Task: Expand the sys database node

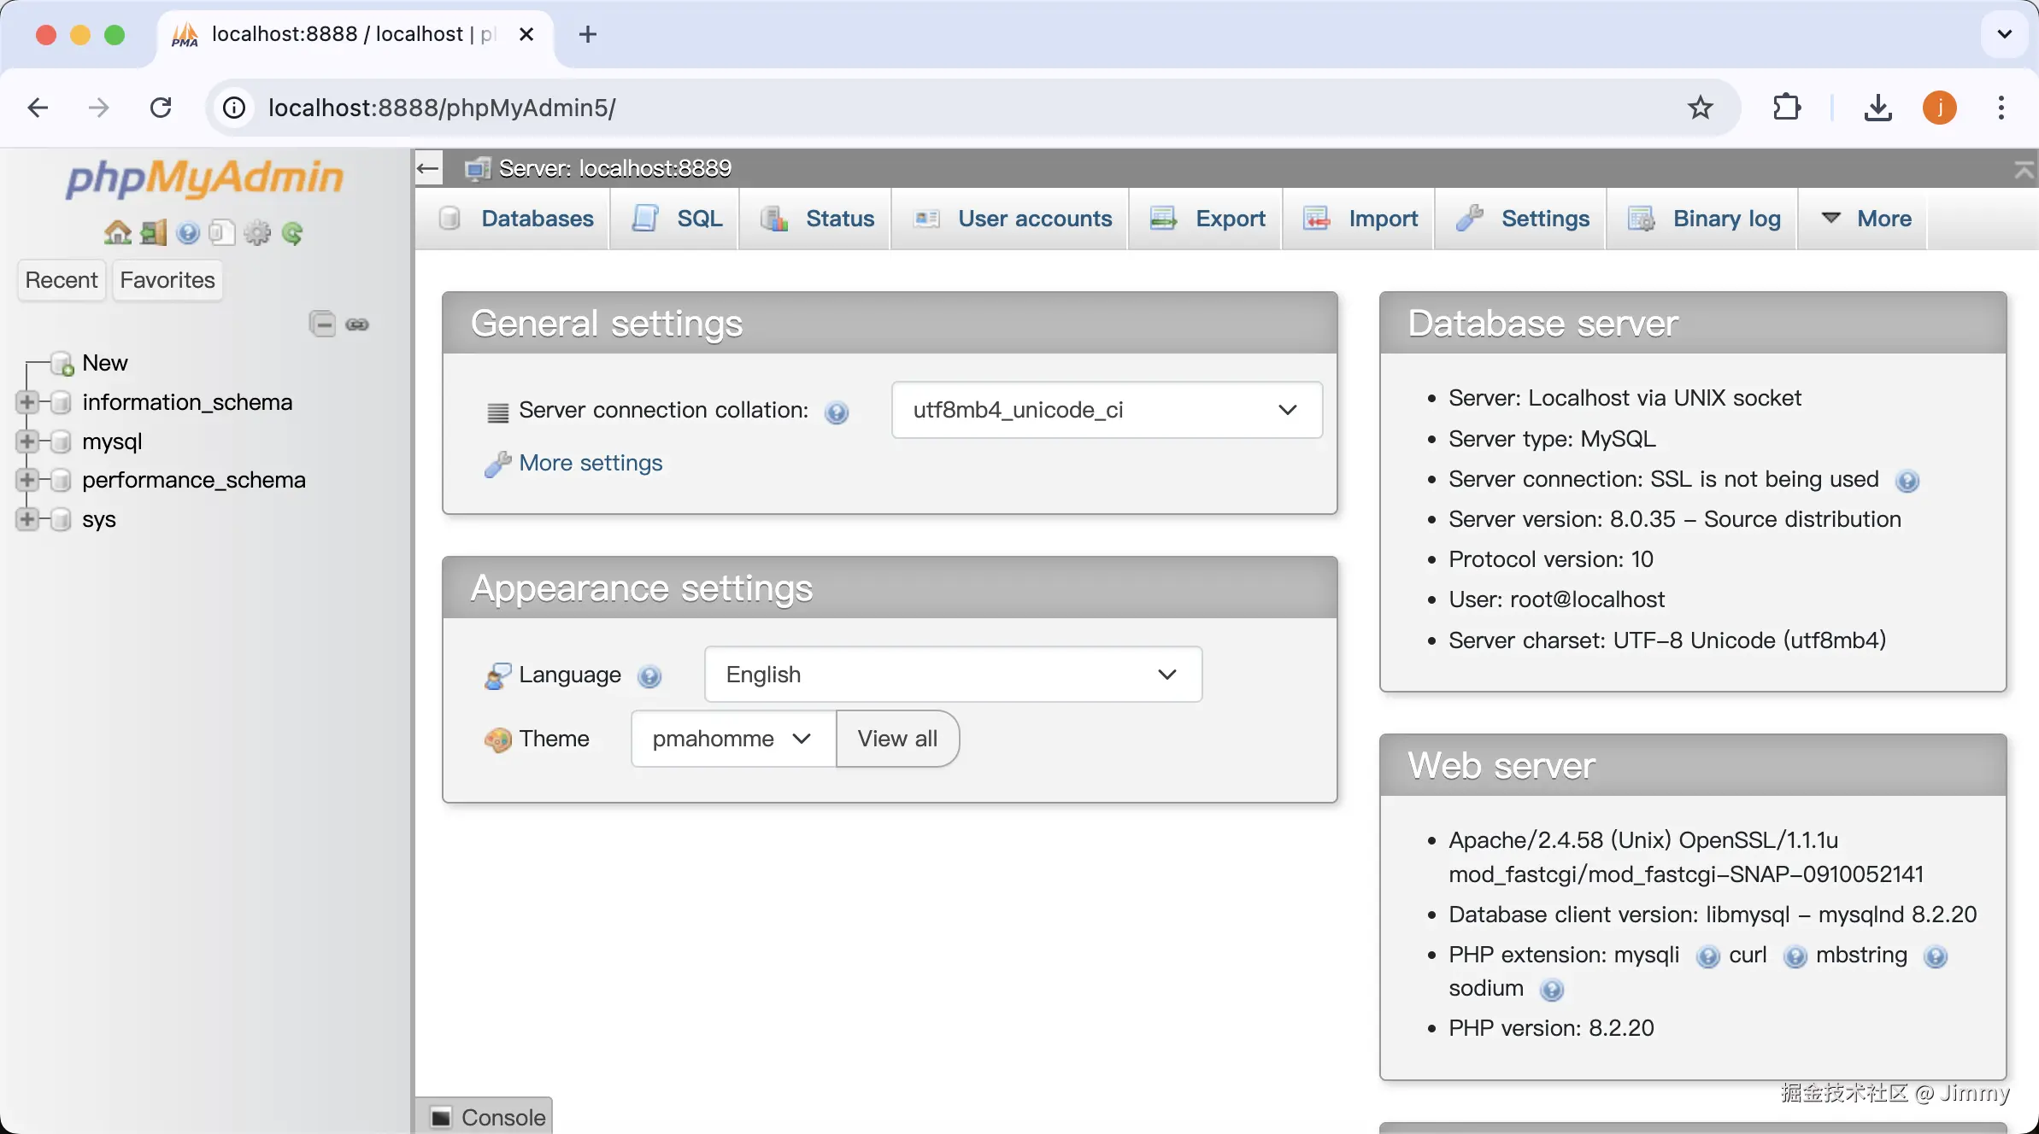Action: click(x=27, y=519)
